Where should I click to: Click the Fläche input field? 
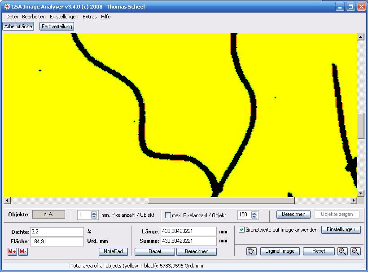point(57,241)
